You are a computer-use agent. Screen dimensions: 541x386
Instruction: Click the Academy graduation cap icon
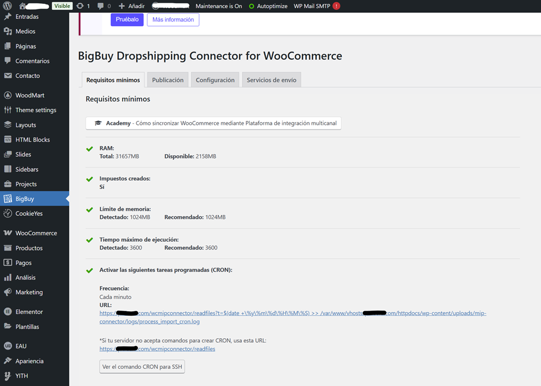[98, 123]
